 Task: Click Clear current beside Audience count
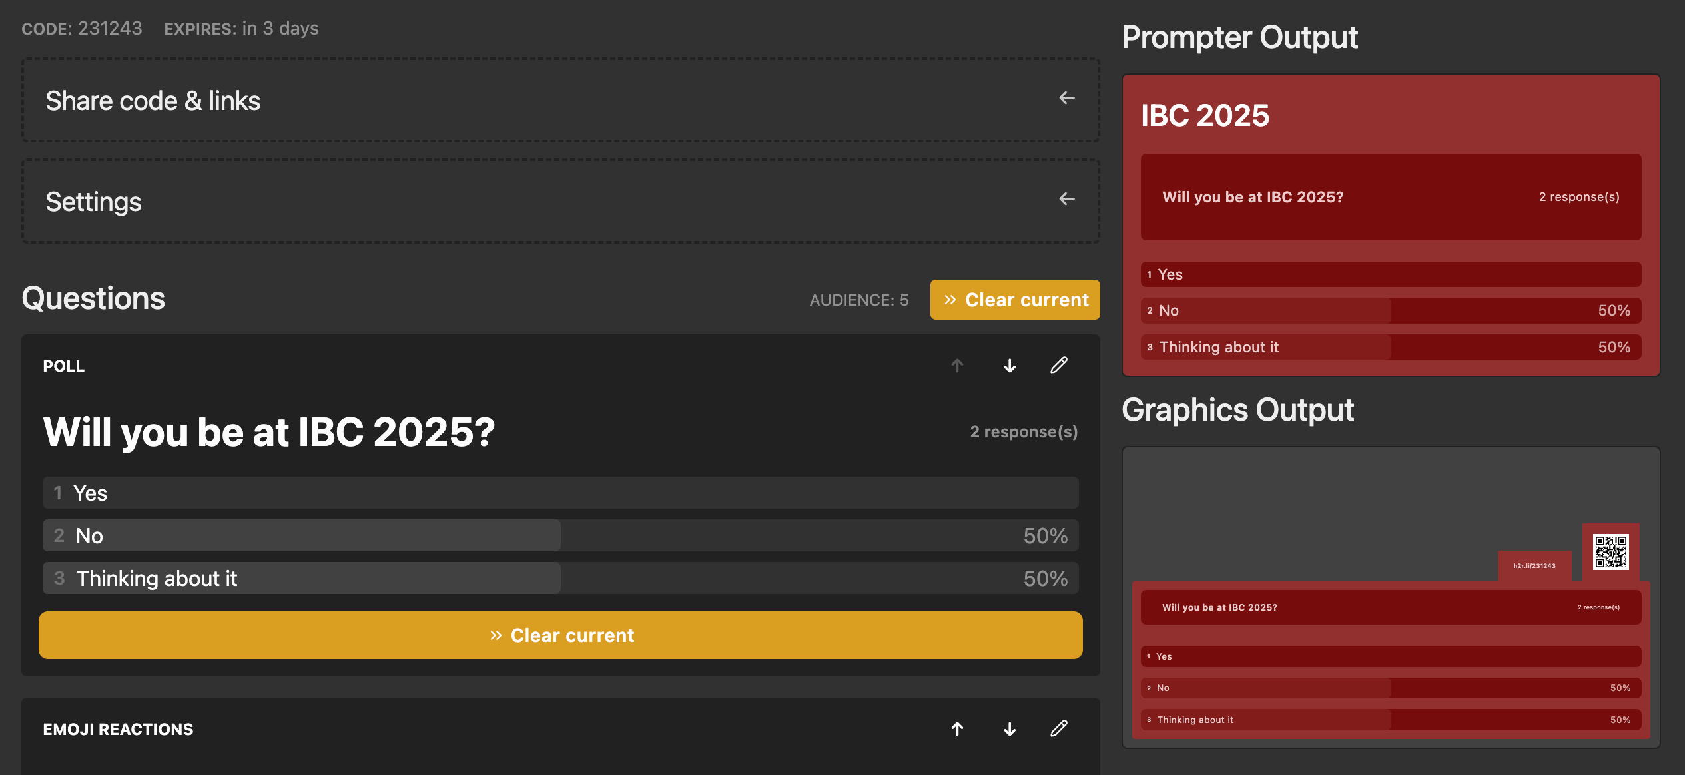pos(1015,300)
